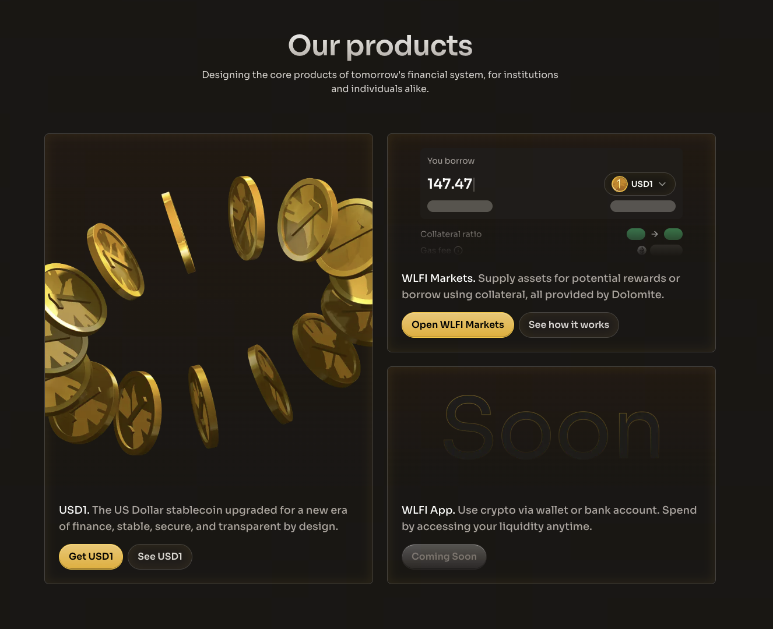This screenshot has width=773, height=629.
Task: Open WLFI Markets via the gold button
Action: pyautogui.click(x=458, y=325)
